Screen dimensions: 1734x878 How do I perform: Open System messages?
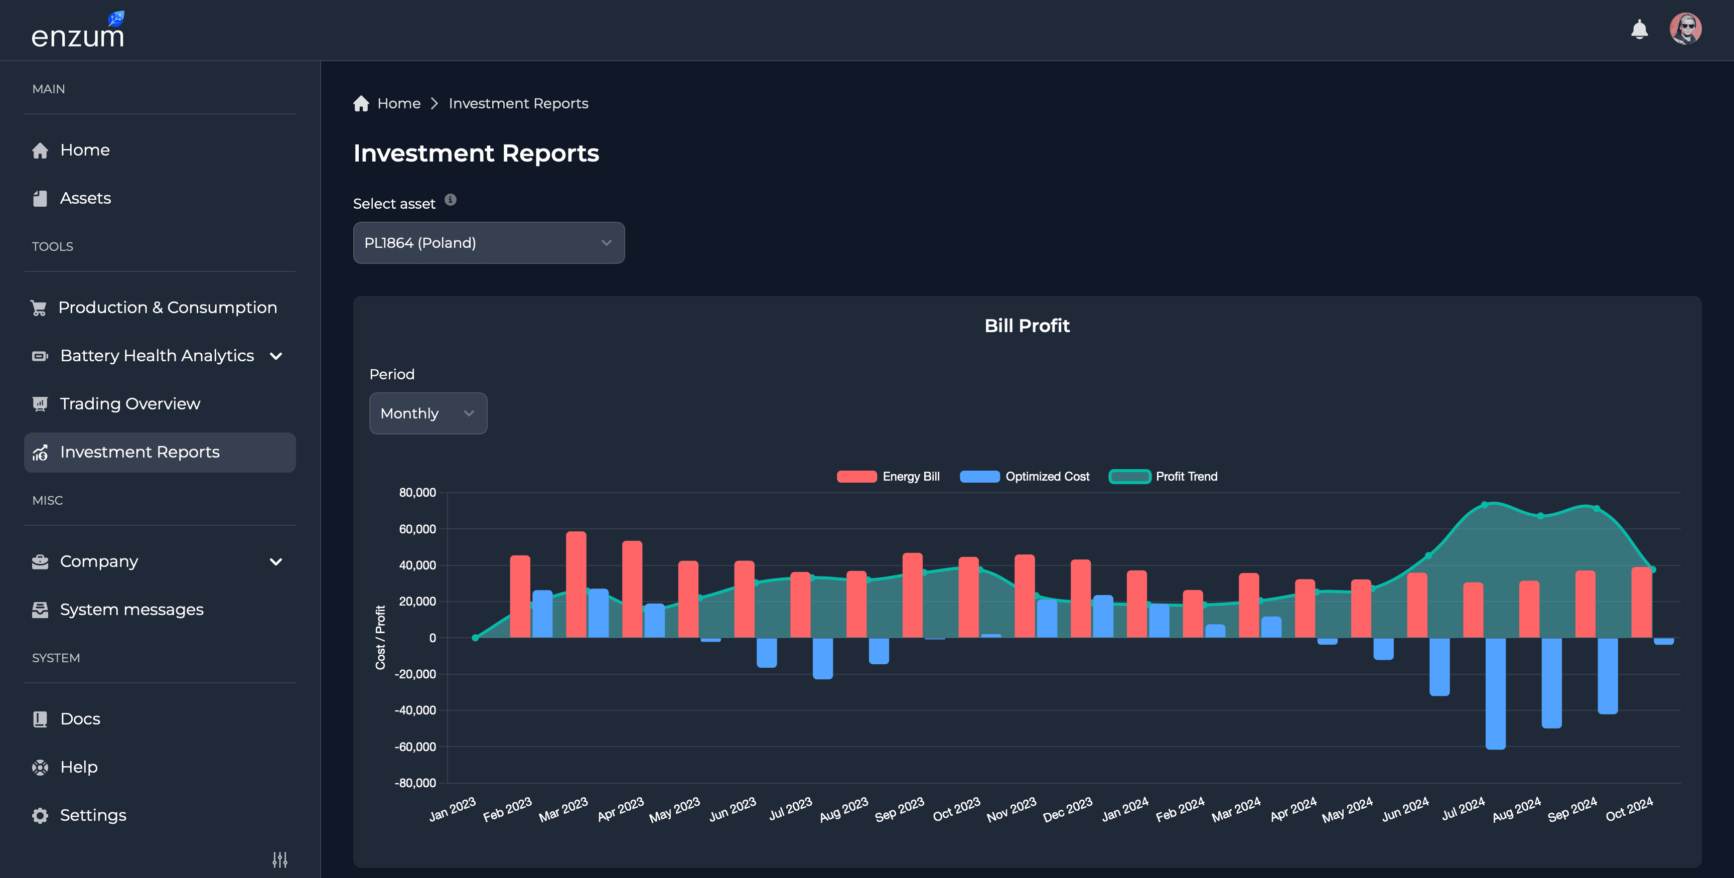pyautogui.click(x=131, y=610)
